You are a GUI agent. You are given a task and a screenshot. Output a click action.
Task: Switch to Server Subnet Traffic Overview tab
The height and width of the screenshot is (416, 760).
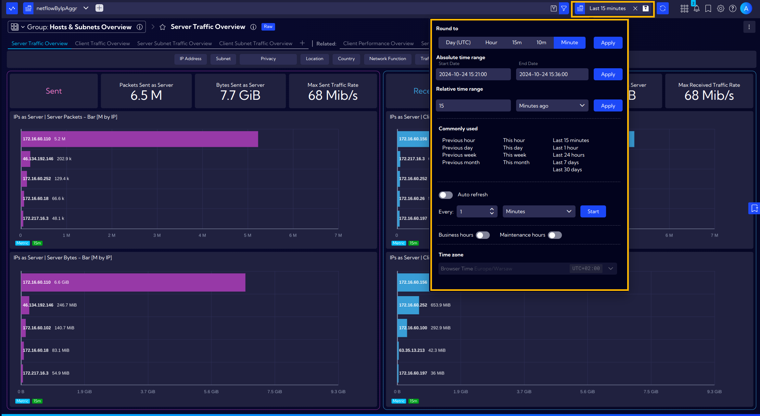click(174, 44)
